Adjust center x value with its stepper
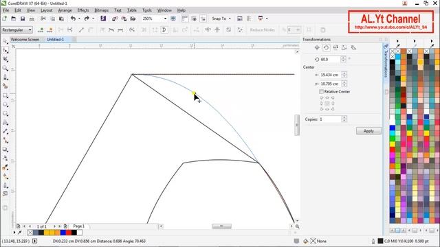 click(344, 75)
